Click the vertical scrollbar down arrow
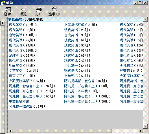149x134 pixels. 145,126
